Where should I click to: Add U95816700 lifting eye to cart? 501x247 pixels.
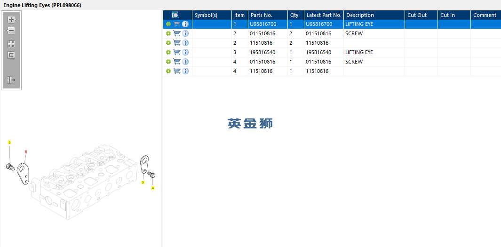177,24
